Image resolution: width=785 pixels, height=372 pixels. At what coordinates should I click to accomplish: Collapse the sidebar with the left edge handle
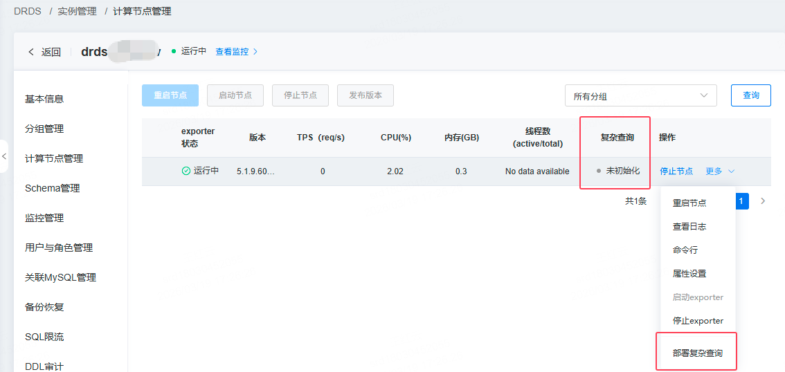pyautogui.click(x=3, y=157)
